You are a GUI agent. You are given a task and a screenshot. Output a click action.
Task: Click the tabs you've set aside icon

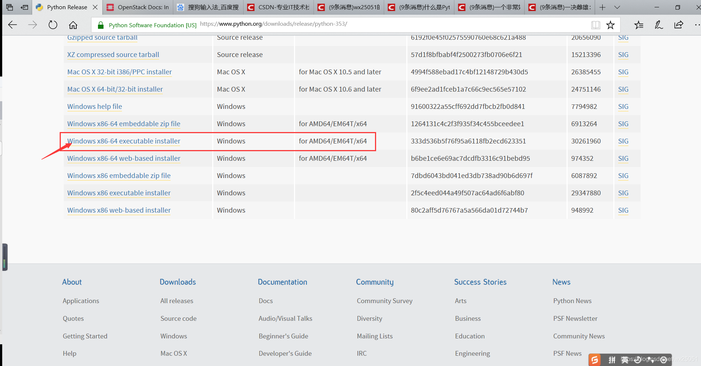coord(10,7)
